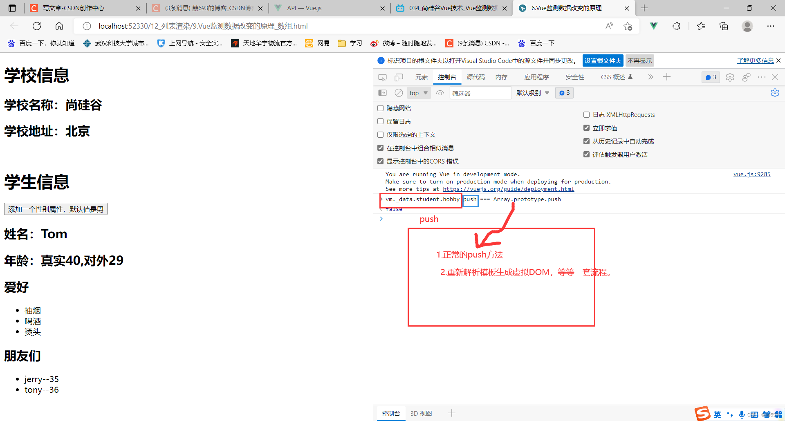This screenshot has width=785, height=421.
Task: Expand the false result disclosure arrow
Action: 381,209
